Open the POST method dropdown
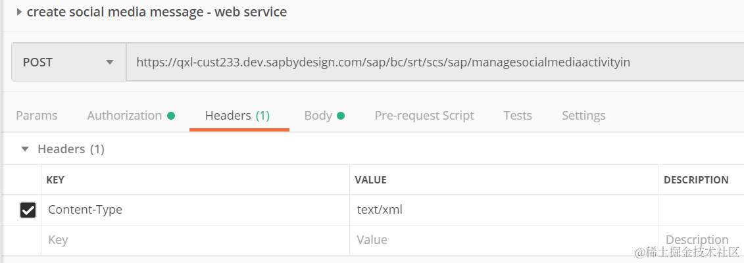This screenshot has height=263, width=744. pos(109,62)
